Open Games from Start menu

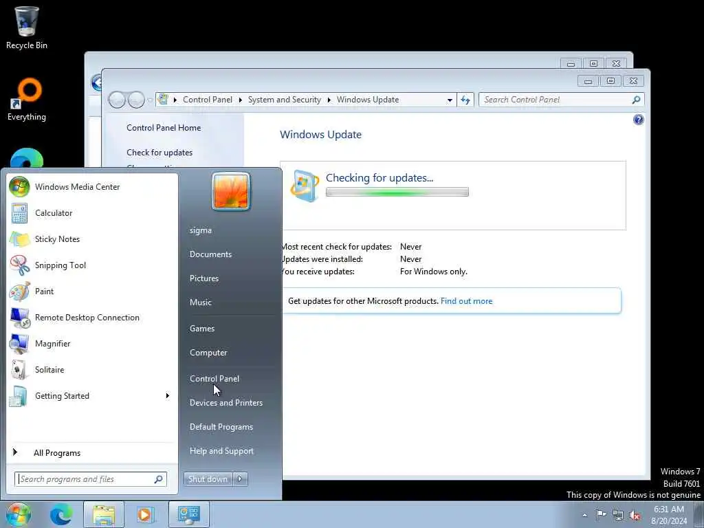(x=202, y=329)
